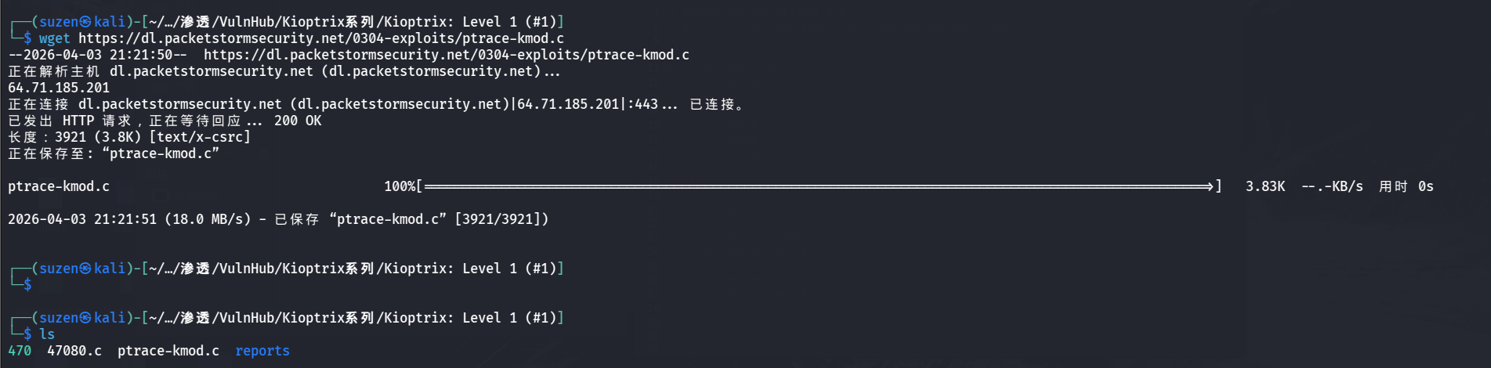Click the URL on the 21:21:50 timestamp line
This screenshot has width=1491, height=368.
click(446, 55)
